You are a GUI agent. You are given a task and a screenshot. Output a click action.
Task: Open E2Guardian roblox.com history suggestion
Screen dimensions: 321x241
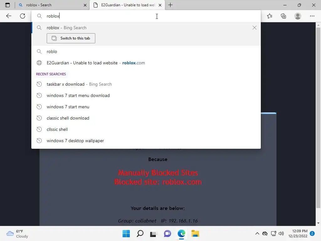tap(146, 63)
